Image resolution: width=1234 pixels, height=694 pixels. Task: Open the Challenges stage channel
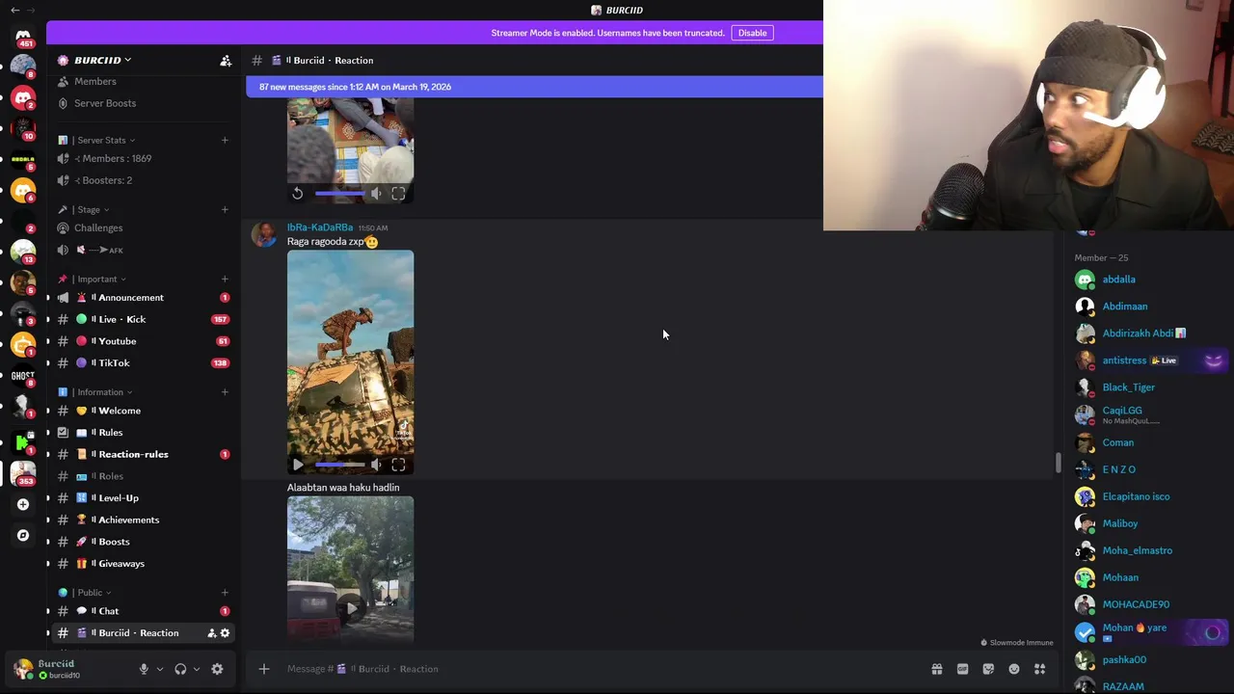pyautogui.click(x=98, y=227)
